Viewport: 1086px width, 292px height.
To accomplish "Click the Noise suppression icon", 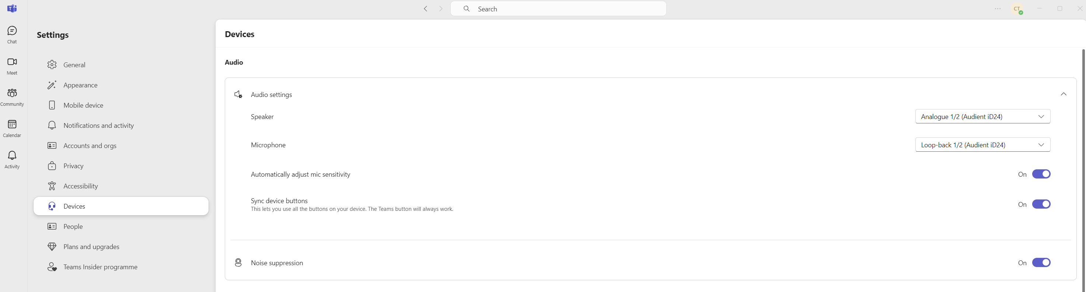I will (238, 263).
